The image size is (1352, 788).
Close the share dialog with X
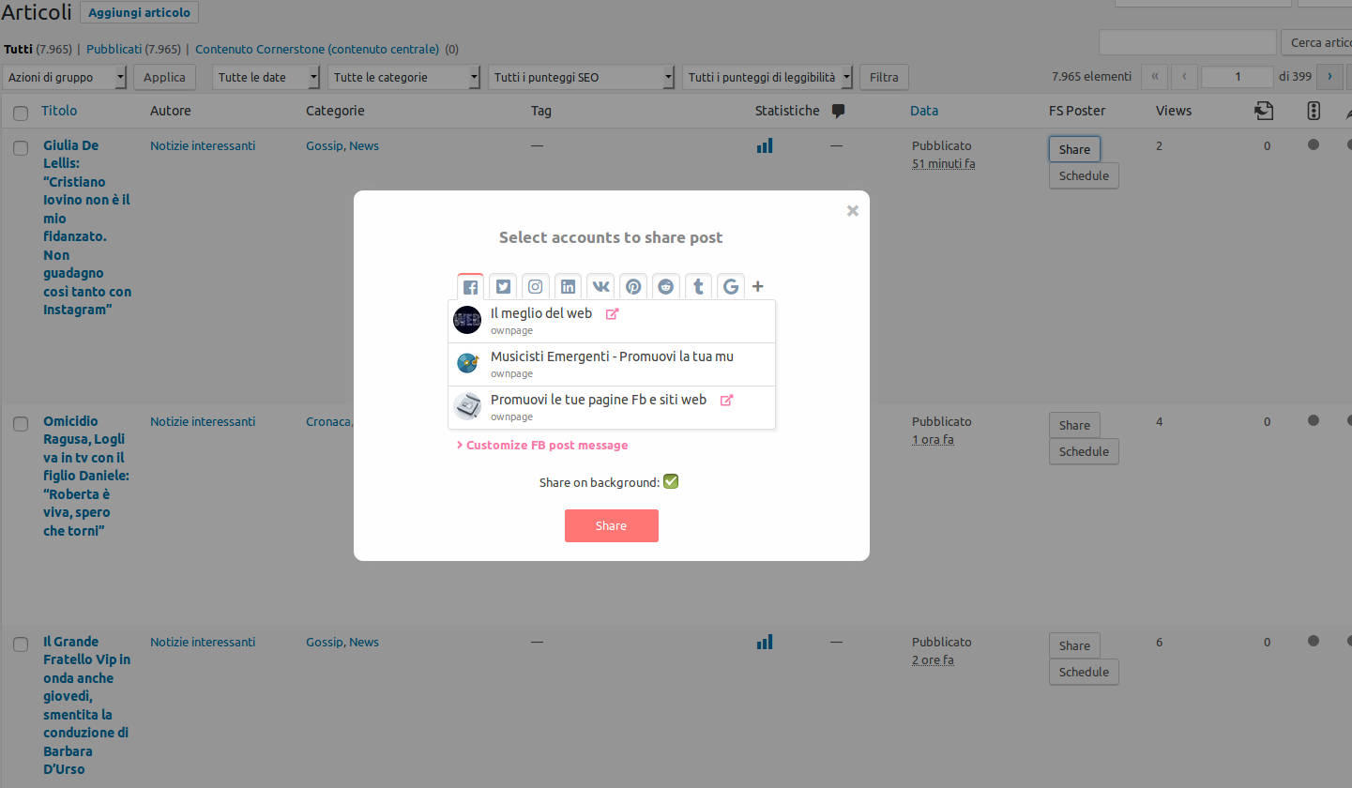coord(853,211)
